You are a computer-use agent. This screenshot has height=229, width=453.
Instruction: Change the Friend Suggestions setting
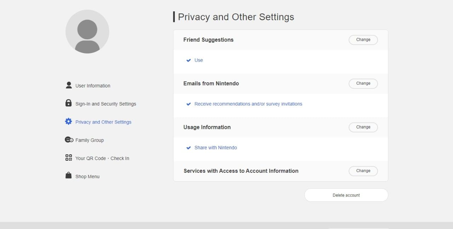coord(363,40)
